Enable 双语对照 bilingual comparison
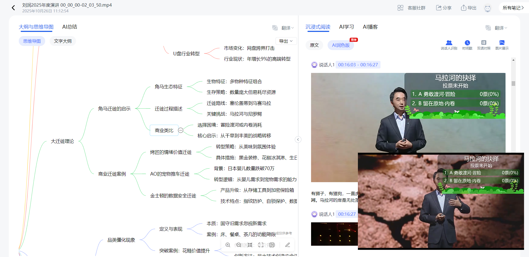Screen dimensions: 529x257 click(x=484, y=45)
